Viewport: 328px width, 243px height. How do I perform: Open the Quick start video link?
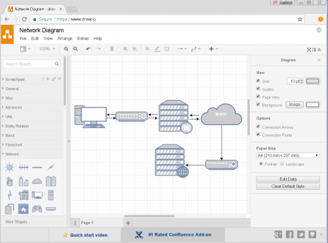tap(85, 235)
